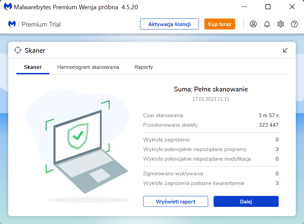
Task: Click Wykryte zagrożenia poddane kwarantannie label
Action: pos(194,183)
